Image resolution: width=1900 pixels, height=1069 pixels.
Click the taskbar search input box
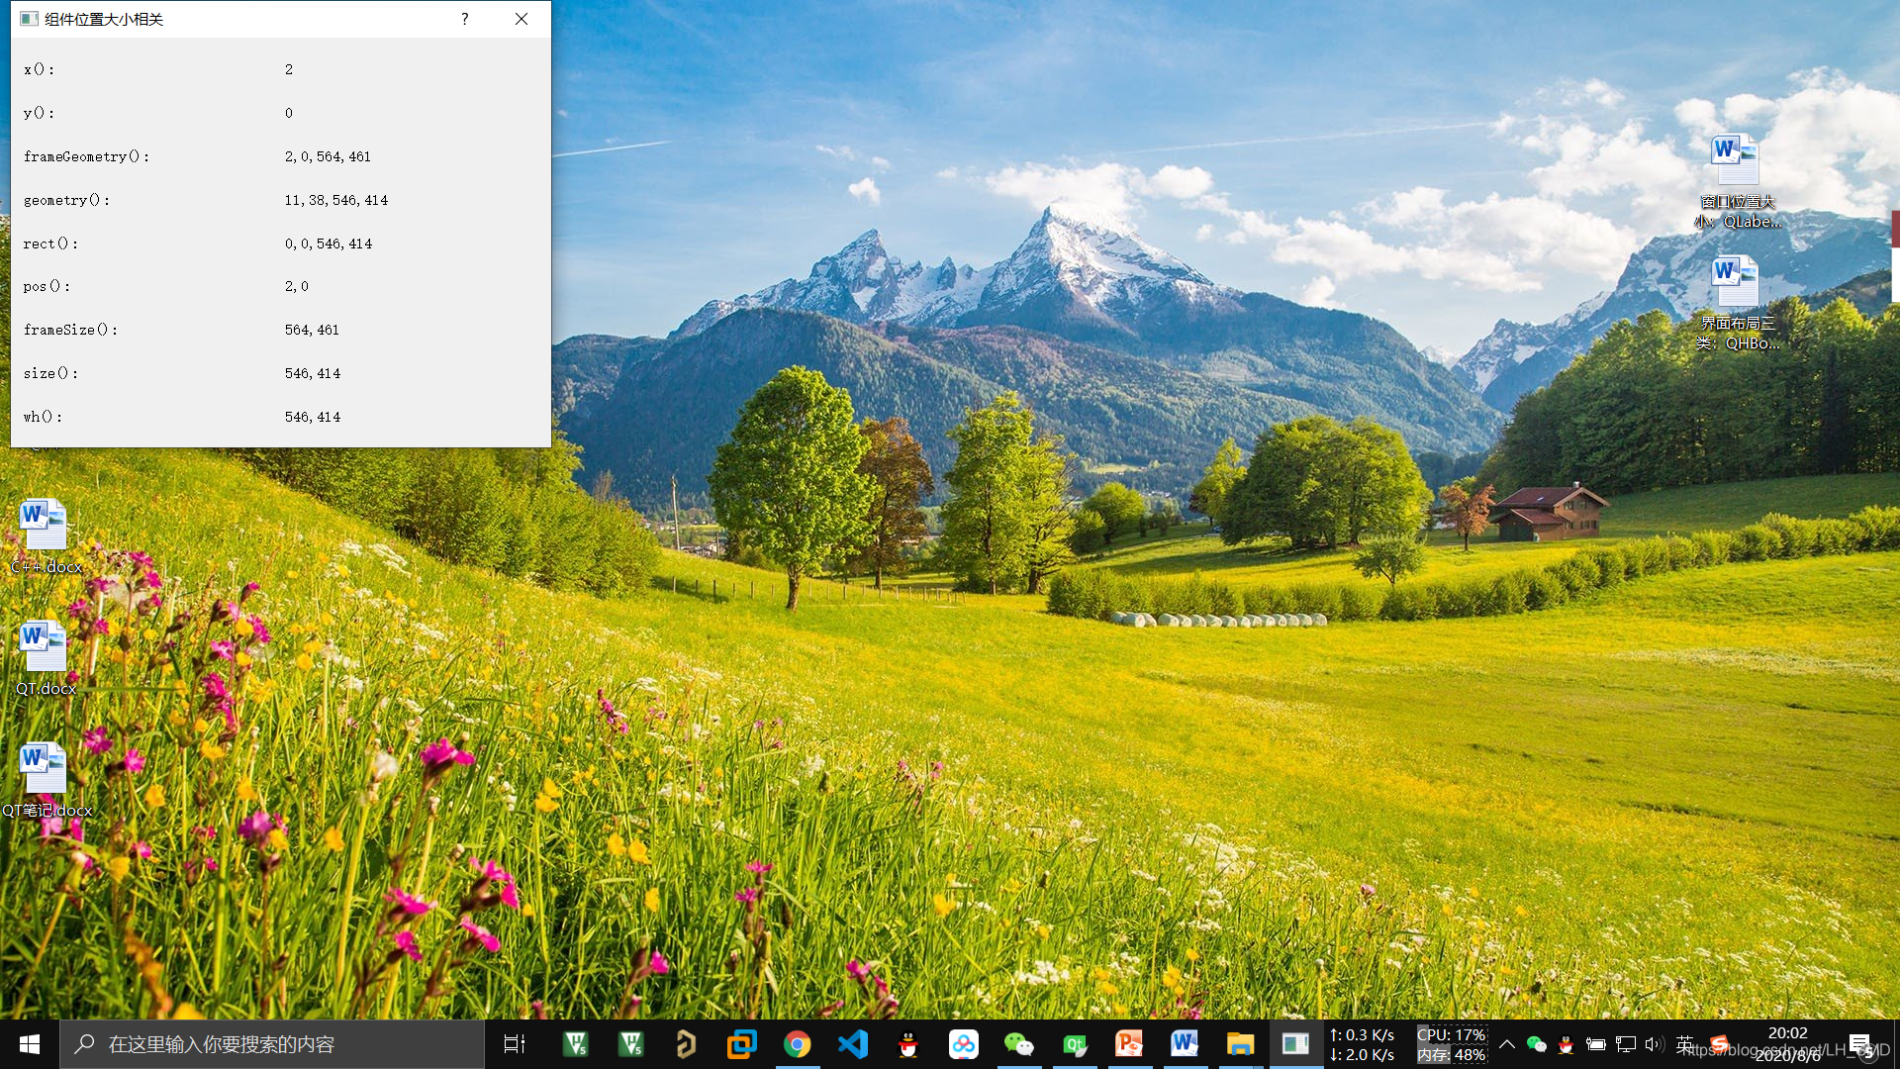(x=272, y=1044)
